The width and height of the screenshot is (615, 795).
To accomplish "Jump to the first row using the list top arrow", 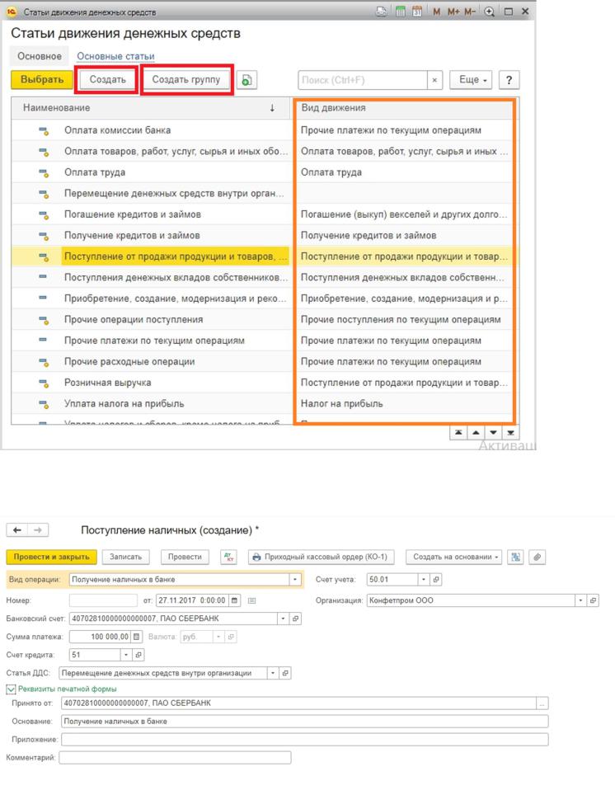I will pos(458,432).
